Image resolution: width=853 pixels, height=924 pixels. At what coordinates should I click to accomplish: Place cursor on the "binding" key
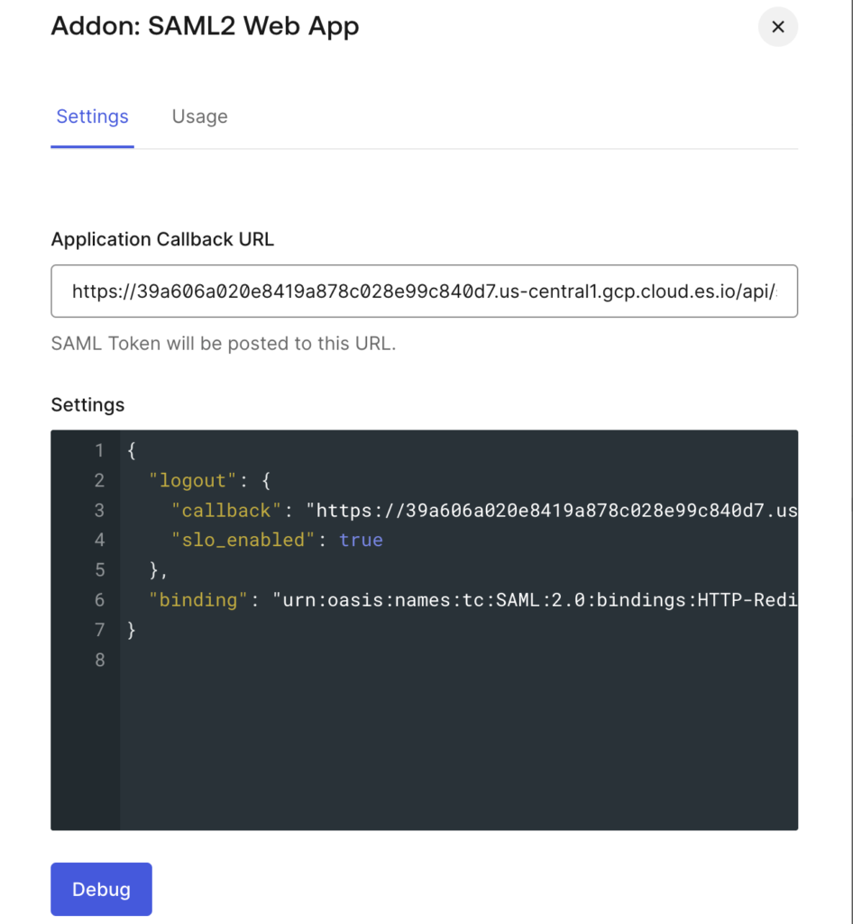(198, 600)
